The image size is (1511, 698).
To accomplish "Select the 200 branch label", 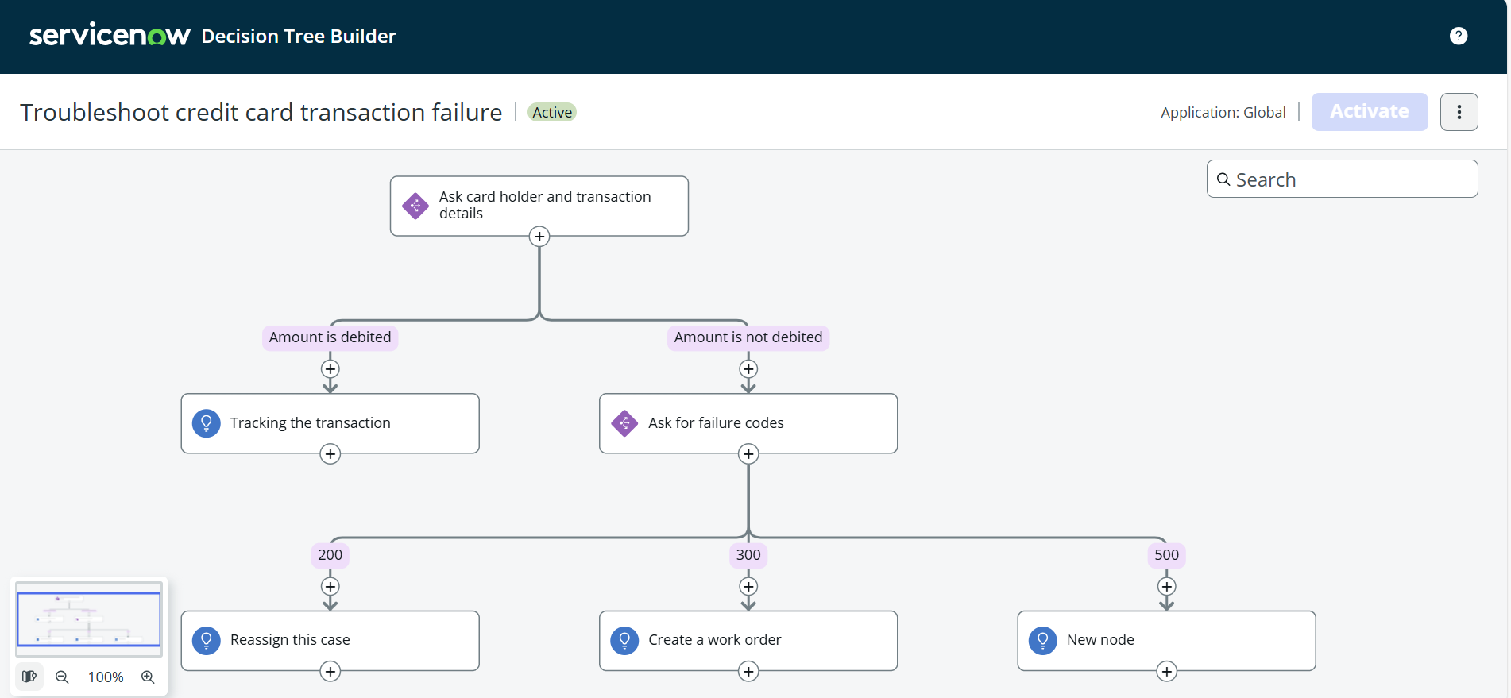I will pyautogui.click(x=330, y=555).
